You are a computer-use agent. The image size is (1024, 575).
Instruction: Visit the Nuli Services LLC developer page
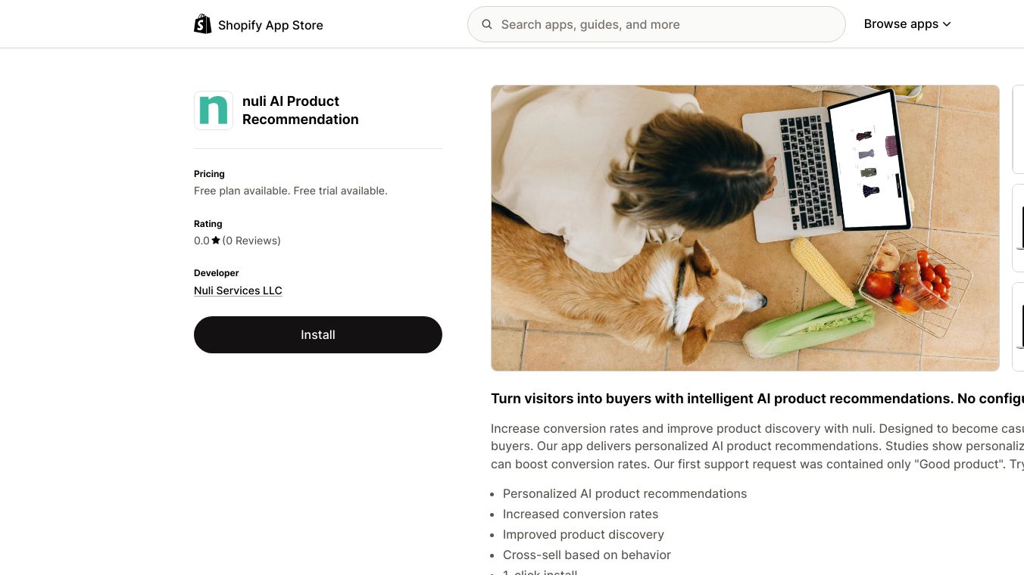(x=238, y=291)
